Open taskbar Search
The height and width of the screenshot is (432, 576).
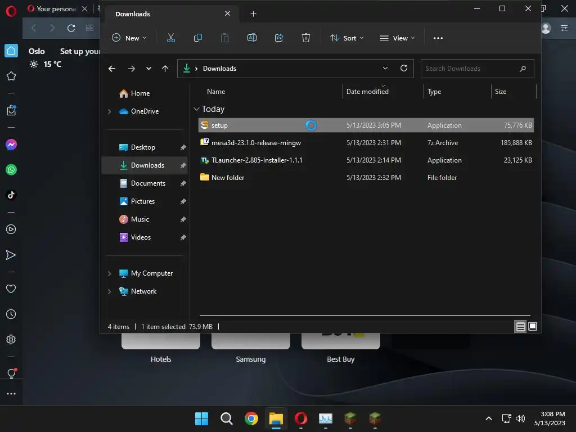[x=226, y=418]
